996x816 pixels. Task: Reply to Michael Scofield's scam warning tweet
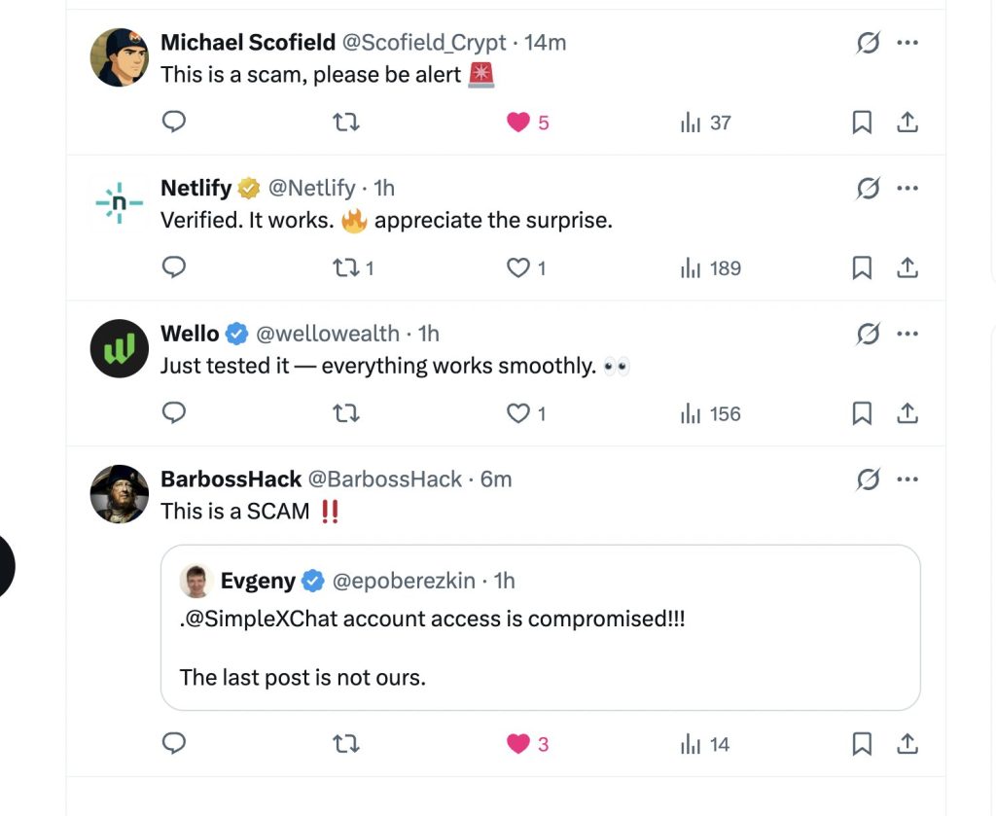coord(173,122)
